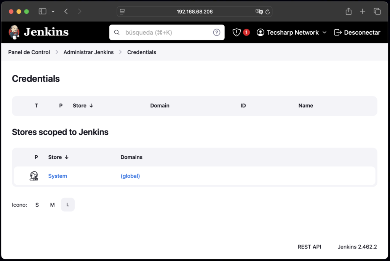Image resolution: width=390 pixels, height=261 pixels.
Task: Select medium icon size M
Action: pos(52,205)
